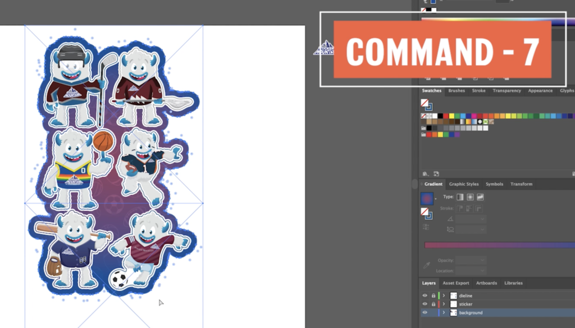Click the color stripe of the sticker layer
Viewport: 575px width, 328px height.
click(x=439, y=304)
